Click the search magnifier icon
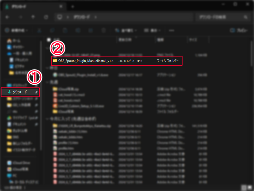 coord(245,17)
